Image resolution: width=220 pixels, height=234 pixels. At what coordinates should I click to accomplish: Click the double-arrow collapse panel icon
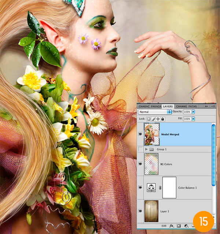coord(206,106)
